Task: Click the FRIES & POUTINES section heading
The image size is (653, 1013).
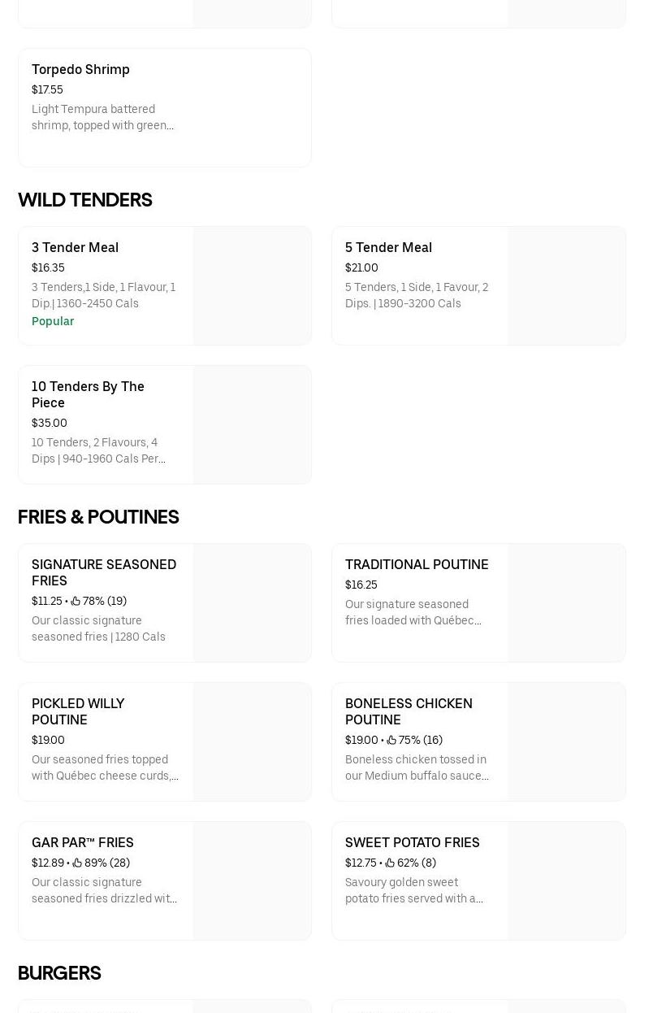Action: (x=98, y=517)
